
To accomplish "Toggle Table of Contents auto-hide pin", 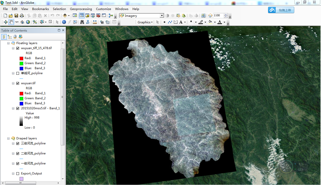I will tap(59, 30).
